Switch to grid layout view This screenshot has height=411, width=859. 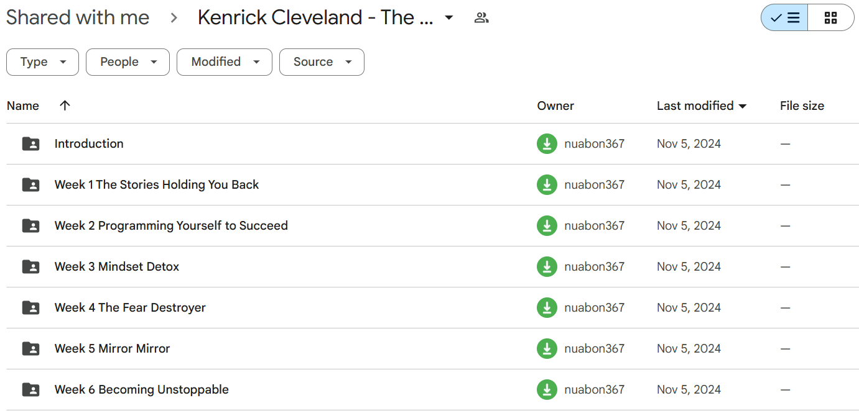click(x=831, y=18)
